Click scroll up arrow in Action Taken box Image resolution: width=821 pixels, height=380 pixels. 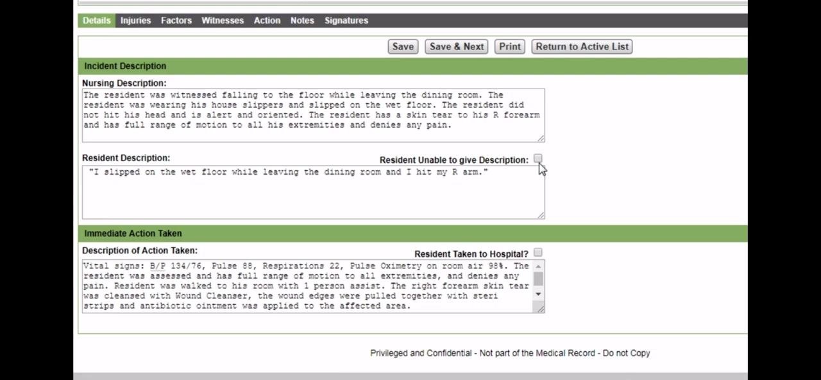538,266
